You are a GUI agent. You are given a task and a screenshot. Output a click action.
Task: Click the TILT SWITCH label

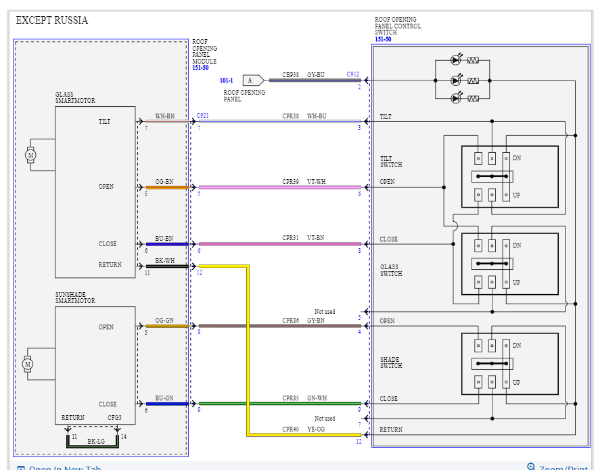click(391, 162)
